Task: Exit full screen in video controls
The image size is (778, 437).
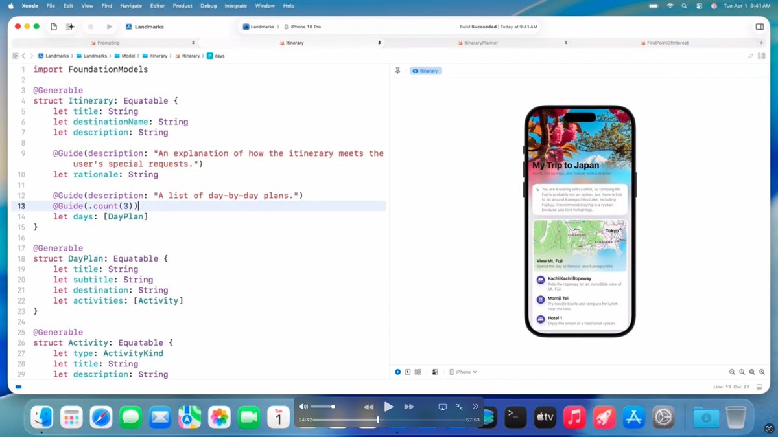Action: coord(460,407)
